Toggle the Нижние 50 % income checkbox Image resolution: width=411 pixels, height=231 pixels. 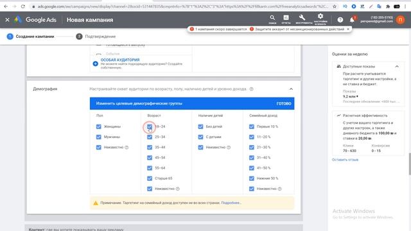click(x=252, y=178)
